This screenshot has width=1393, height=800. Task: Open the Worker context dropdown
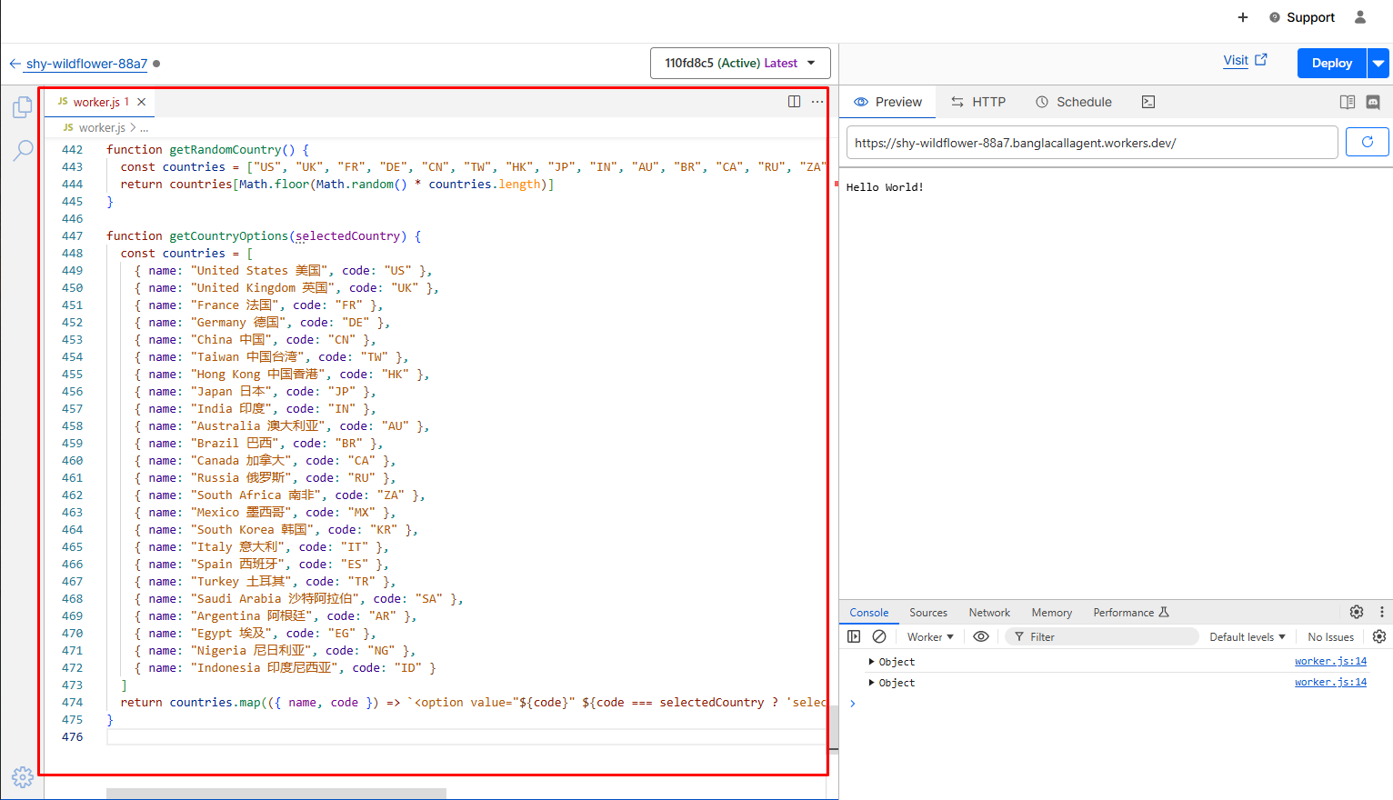click(x=930, y=637)
